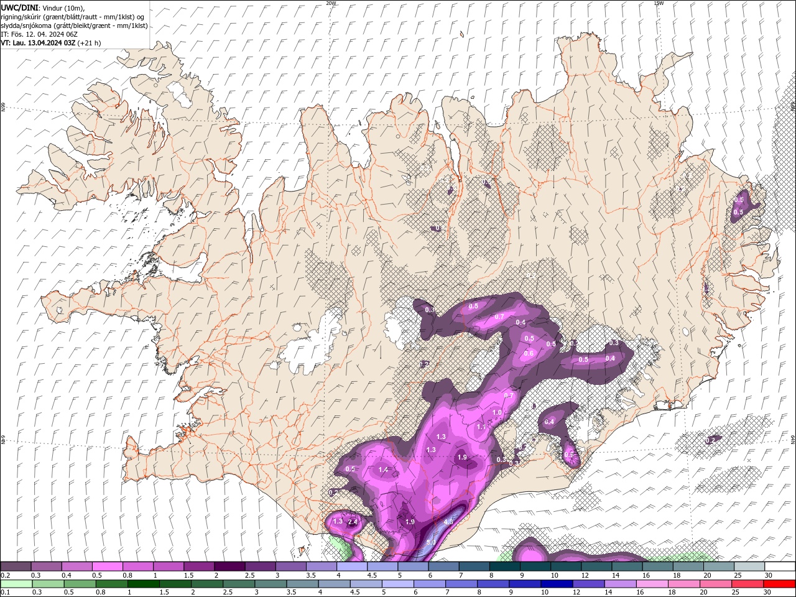Select red swatch labeled 30 in rain legend
This screenshot has width=796, height=597.
coord(780,584)
